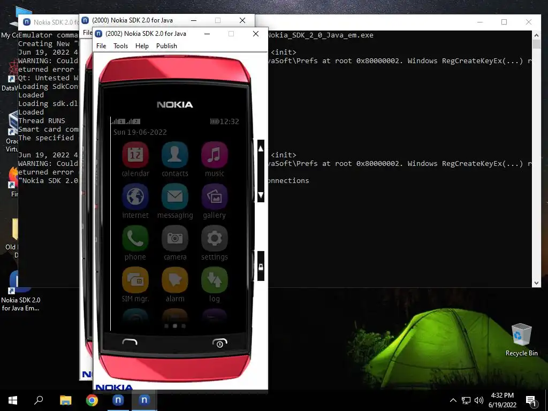Tap the green phone dialer icon
Screen dimensions: 548x411
pos(135,238)
